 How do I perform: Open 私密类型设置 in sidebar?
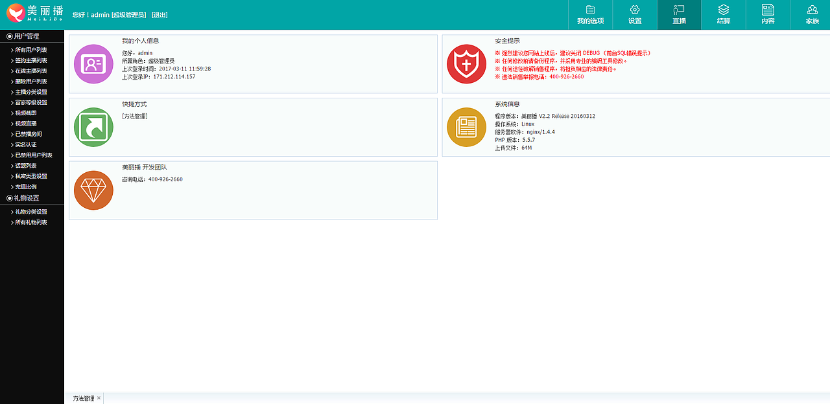pyautogui.click(x=32, y=176)
